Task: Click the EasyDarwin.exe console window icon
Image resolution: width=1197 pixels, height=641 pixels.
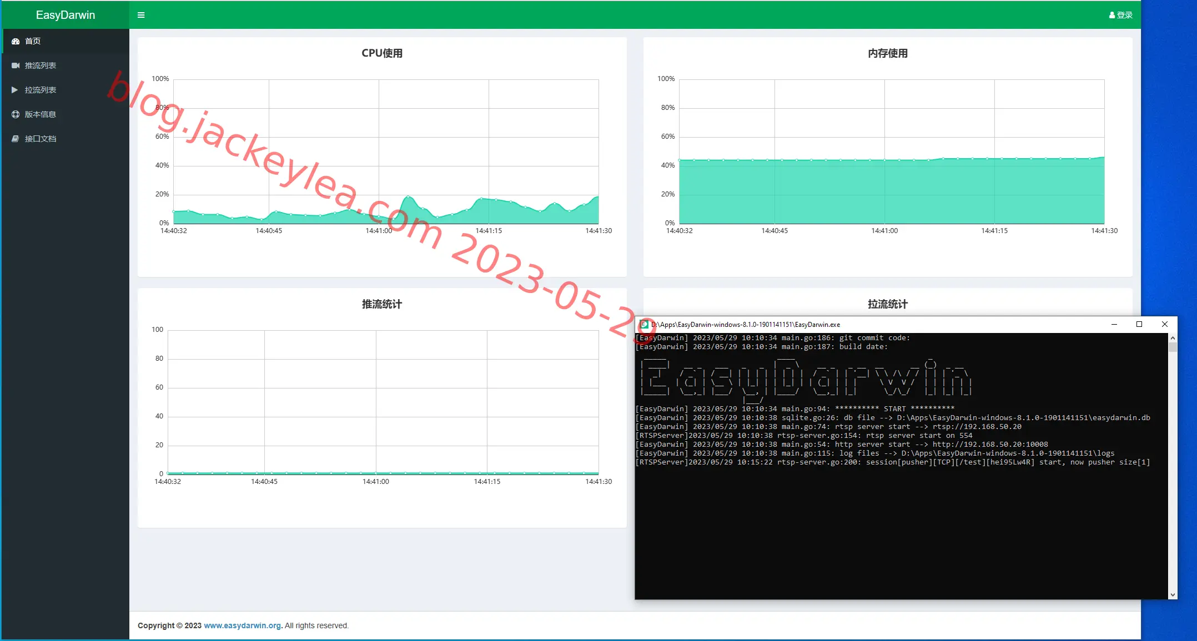Action: 644,324
